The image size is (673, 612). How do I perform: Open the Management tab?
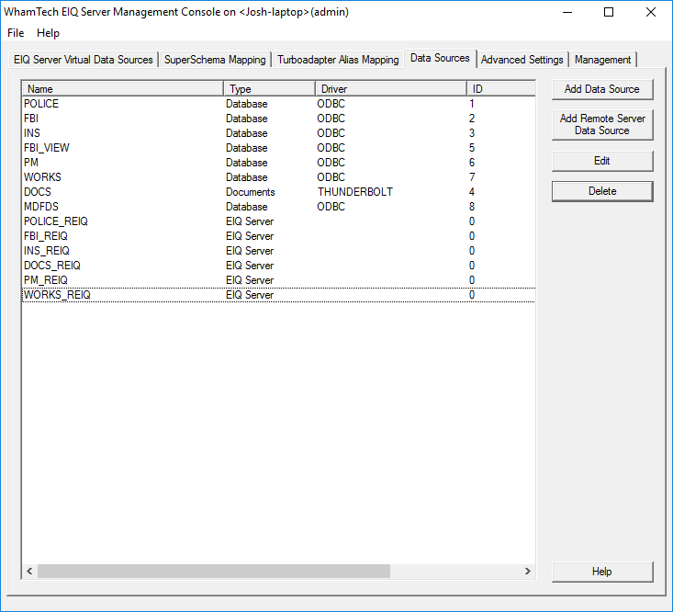(x=602, y=60)
